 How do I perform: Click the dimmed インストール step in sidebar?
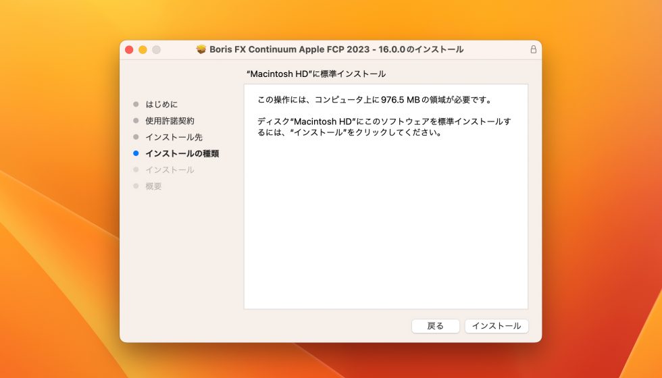pyautogui.click(x=170, y=170)
